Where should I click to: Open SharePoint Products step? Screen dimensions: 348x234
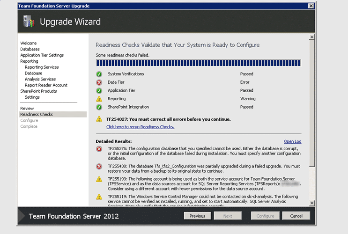point(38,91)
